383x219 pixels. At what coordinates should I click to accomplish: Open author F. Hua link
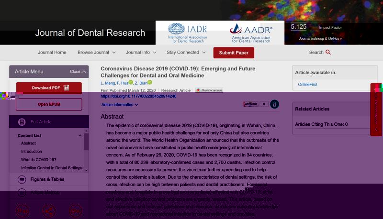pyautogui.click(x=123, y=83)
